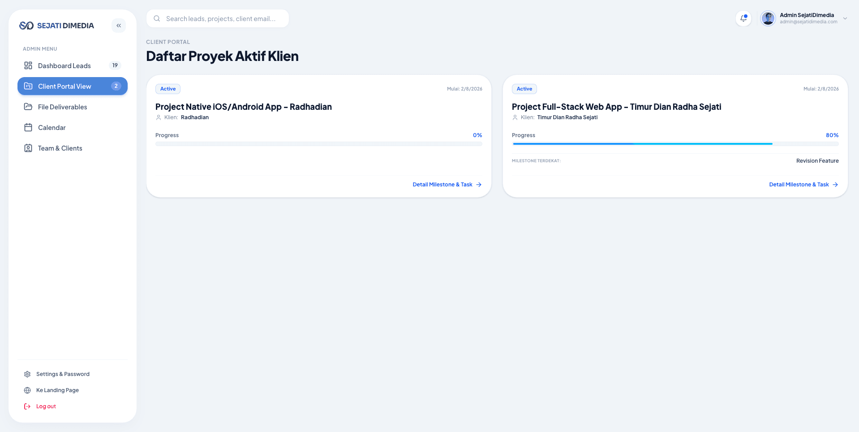
Task: Click the 80% progress bar on Full-Stack project
Action: click(675, 144)
